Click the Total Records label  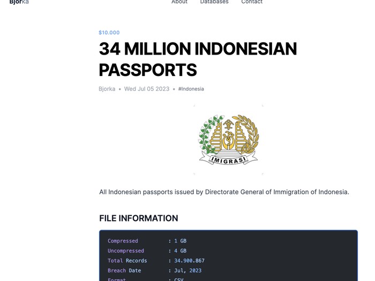(x=127, y=261)
